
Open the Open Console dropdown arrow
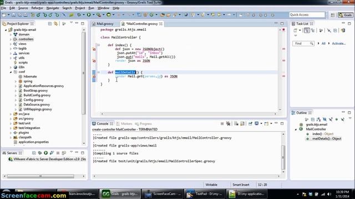(271, 123)
